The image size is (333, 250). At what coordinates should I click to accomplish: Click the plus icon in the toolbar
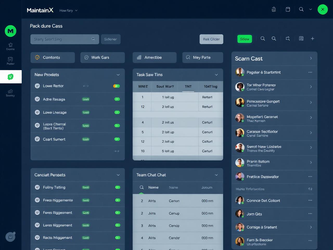(312, 39)
